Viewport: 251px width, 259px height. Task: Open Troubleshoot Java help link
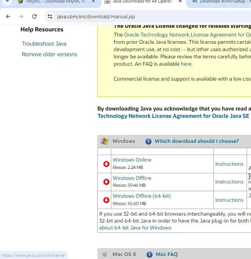44,44
